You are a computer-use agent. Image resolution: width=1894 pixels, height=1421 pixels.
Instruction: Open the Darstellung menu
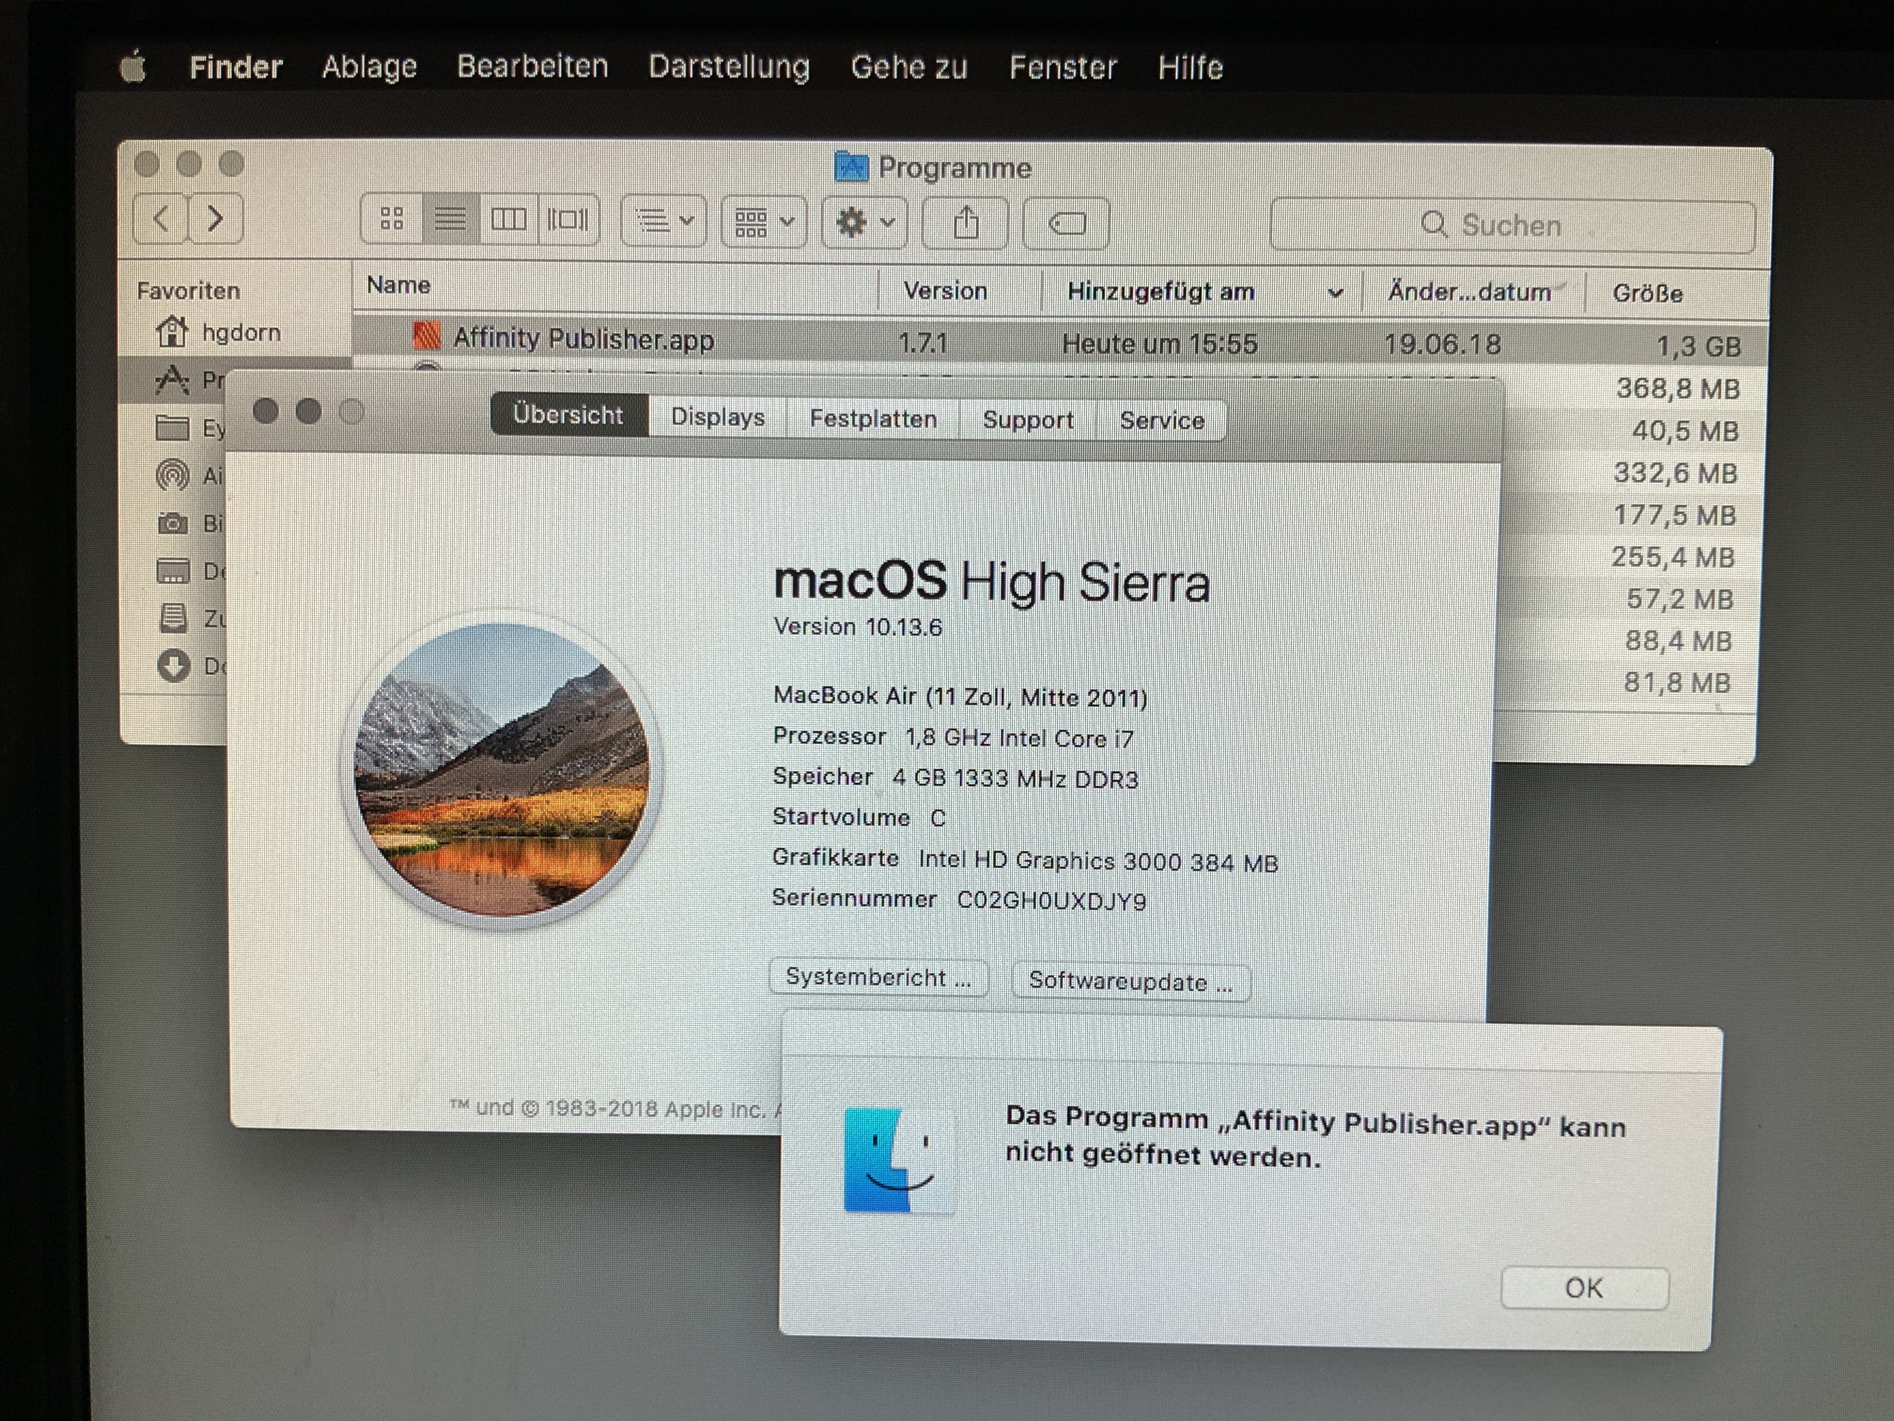[x=729, y=67]
